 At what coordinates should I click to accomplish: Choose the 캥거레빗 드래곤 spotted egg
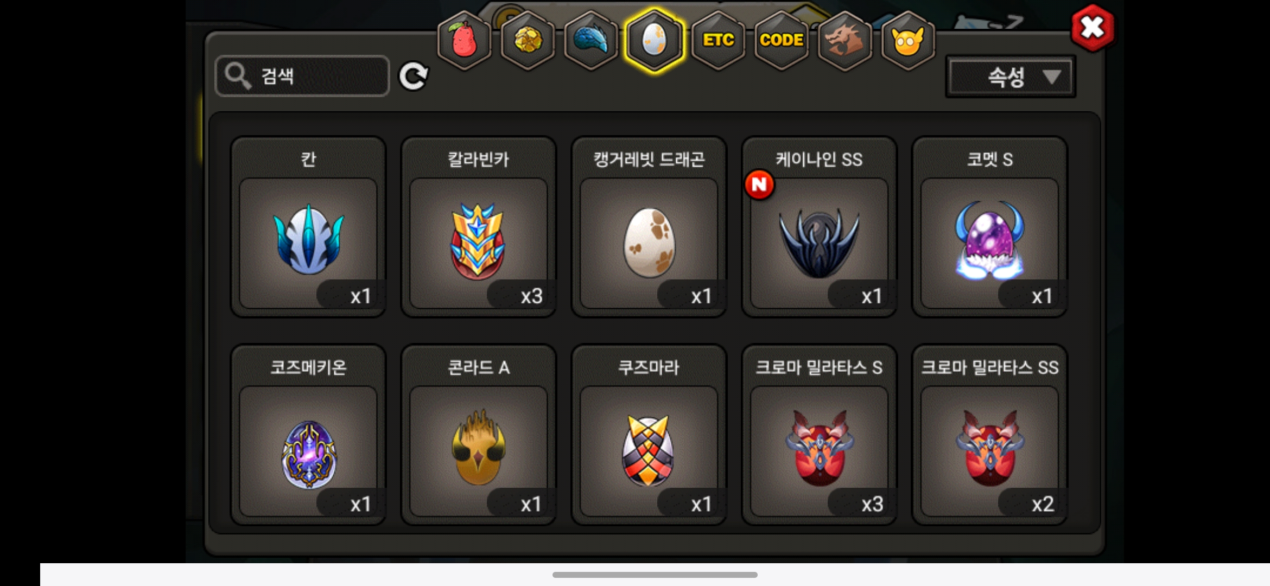(649, 227)
